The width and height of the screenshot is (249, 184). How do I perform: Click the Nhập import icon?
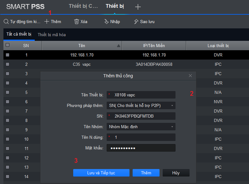click(x=106, y=22)
